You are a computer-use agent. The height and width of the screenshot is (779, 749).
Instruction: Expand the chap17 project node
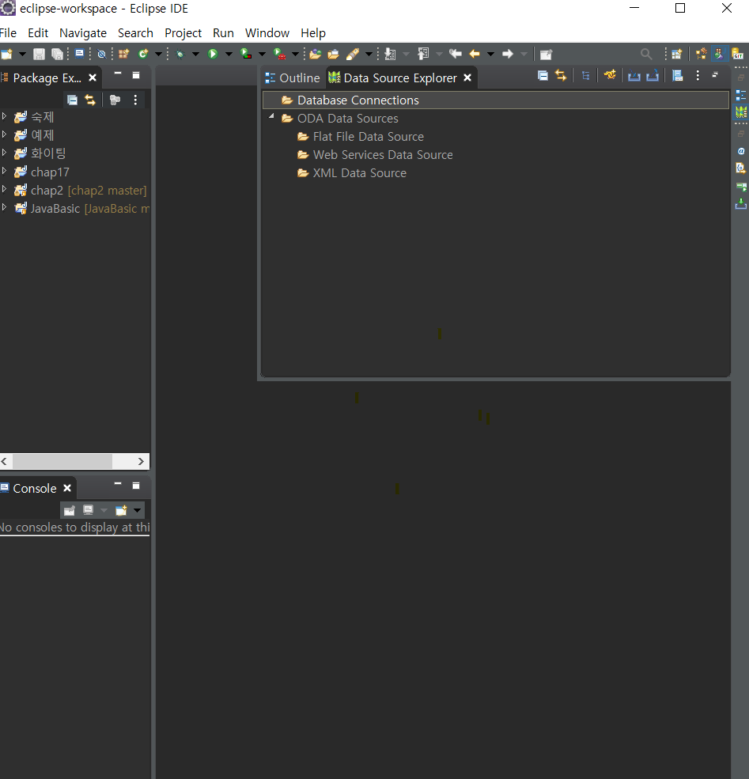pyautogui.click(x=4, y=172)
